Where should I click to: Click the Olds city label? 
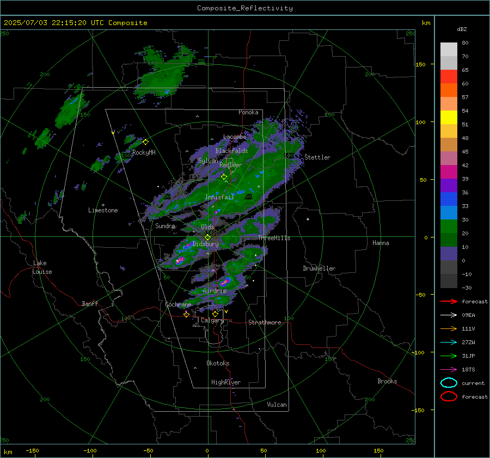207,227
